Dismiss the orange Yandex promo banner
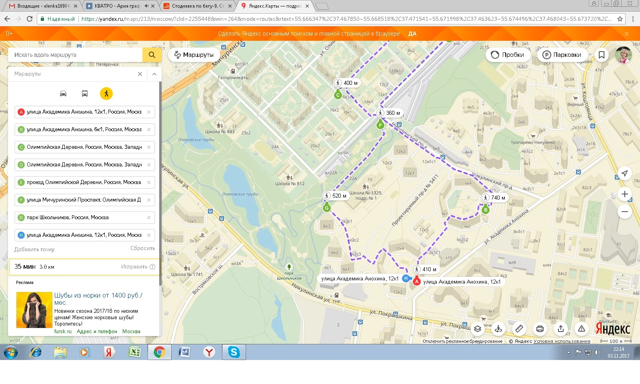 click(626, 34)
